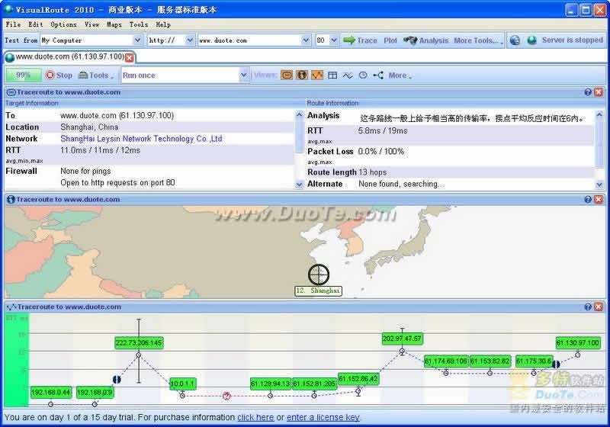610x427 pixels.
Task: Select hop label 10.0.1.1 in graph
Action: tap(182, 384)
